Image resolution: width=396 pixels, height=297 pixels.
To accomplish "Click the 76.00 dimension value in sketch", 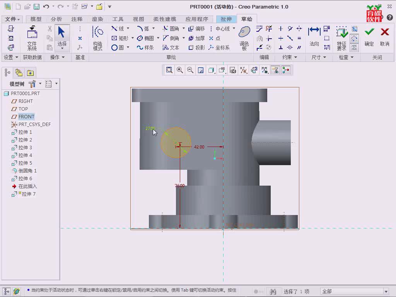I will click(179, 186).
